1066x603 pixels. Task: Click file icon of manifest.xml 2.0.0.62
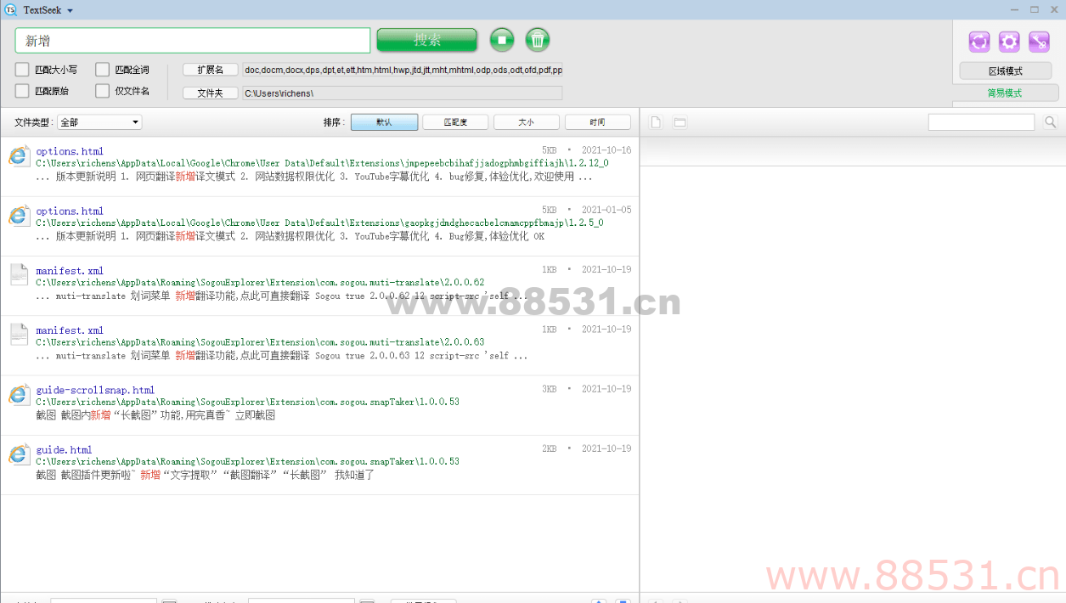tap(20, 273)
